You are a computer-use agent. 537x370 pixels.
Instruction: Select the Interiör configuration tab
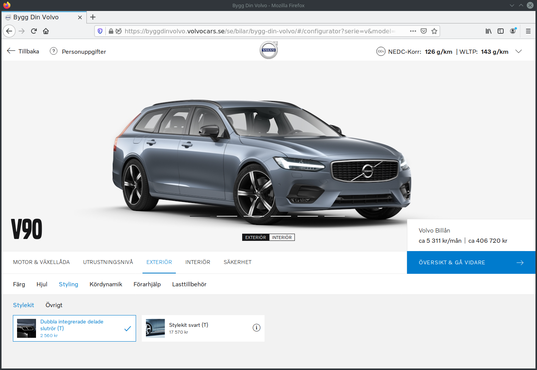click(198, 262)
